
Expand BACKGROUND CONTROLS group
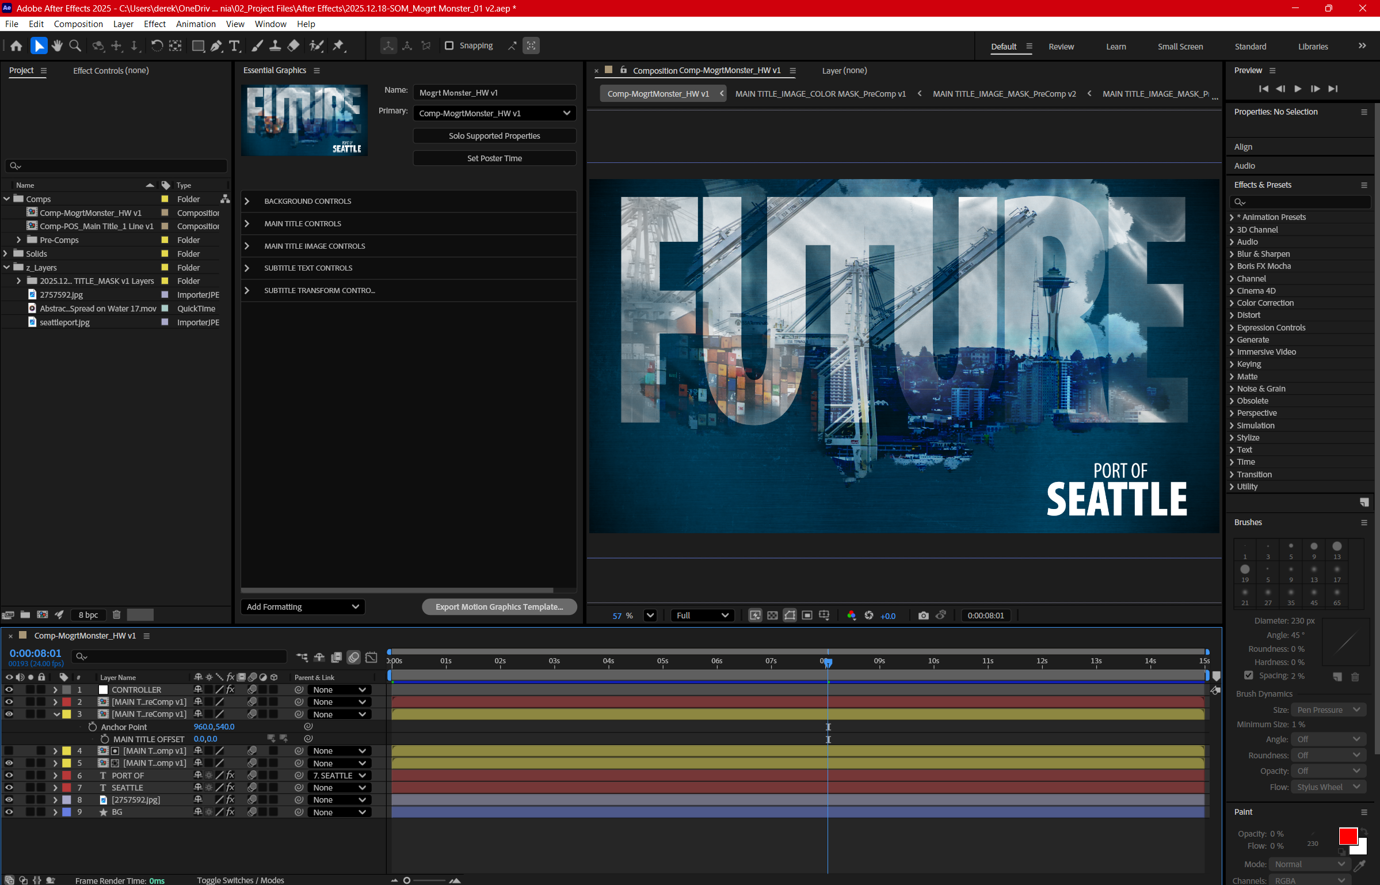(x=247, y=201)
